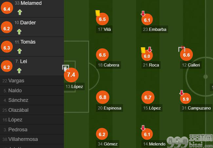The image size is (213, 148).
Task: Click the yellow card icon above Vilá
Action: pyautogui.click(x=98, y=13)
